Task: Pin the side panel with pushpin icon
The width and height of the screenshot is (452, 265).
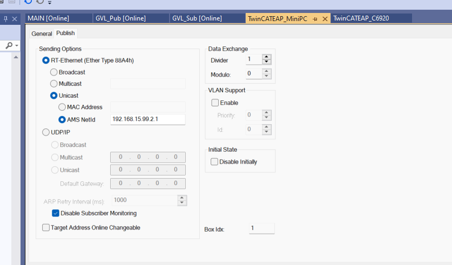Action: tap(5, 19)
